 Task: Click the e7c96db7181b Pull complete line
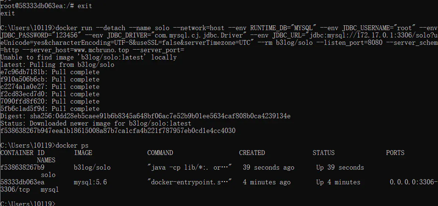[x=50, y=72]
